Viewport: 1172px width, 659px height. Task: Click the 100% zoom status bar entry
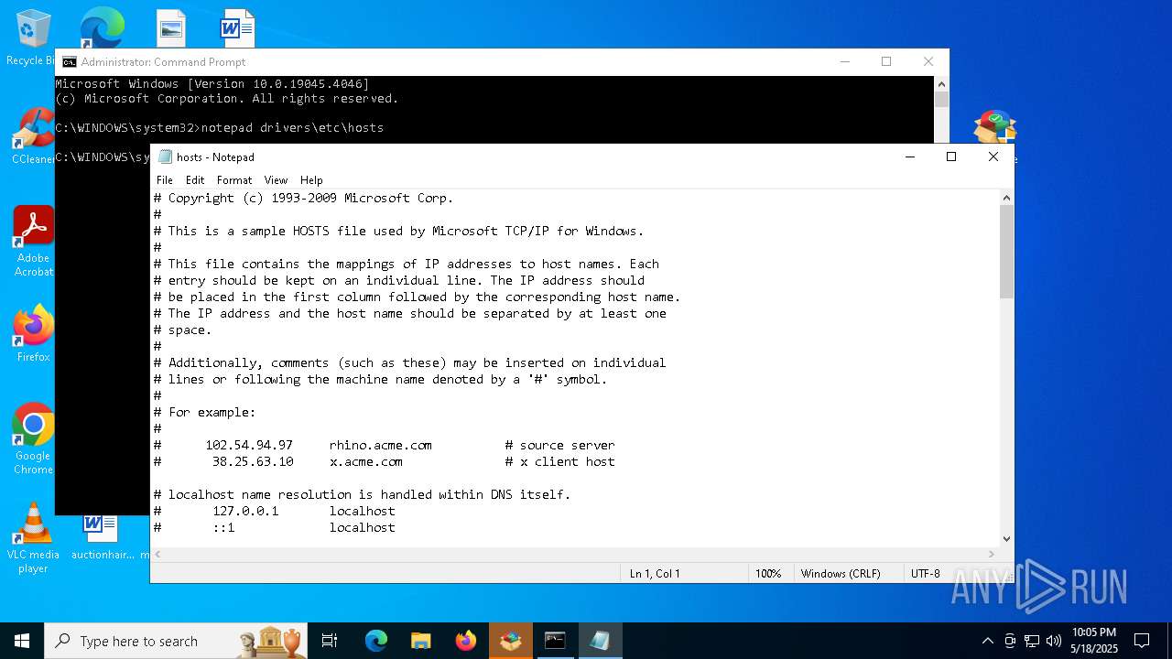tap(768, 574)
